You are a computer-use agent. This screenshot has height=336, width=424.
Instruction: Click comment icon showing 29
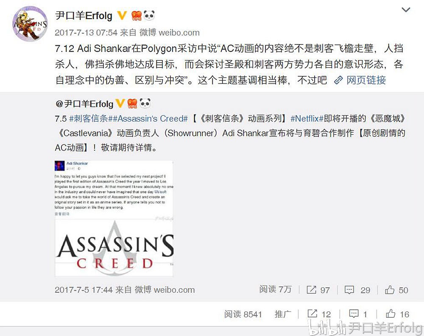pos(349,290)
